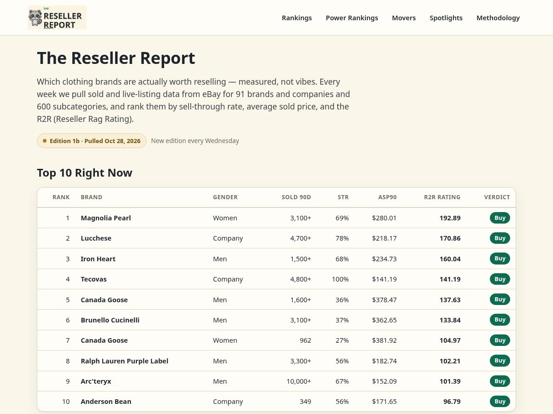Select the 10,000+ sold value
The width and height of the screenshot is (553, 414).
click(x=299, y=381)
